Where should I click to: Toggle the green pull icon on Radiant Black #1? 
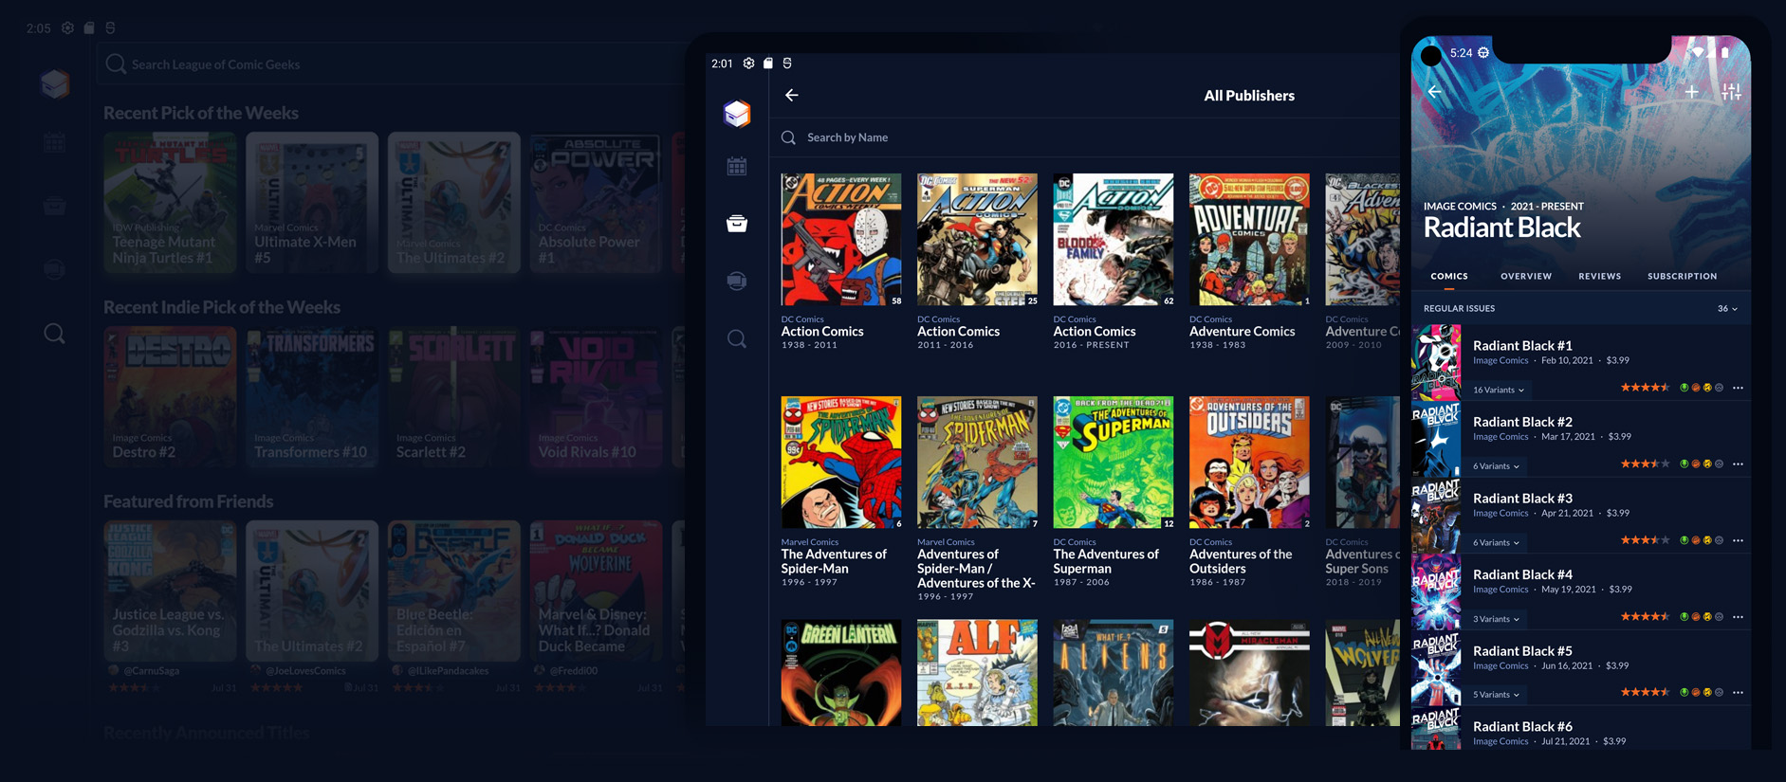(x=1685, y=388)
